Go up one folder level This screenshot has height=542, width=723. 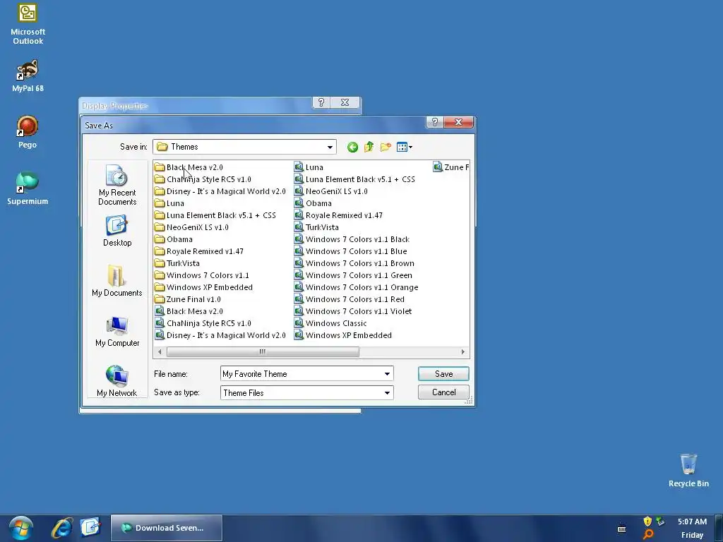tap(369, 147)
